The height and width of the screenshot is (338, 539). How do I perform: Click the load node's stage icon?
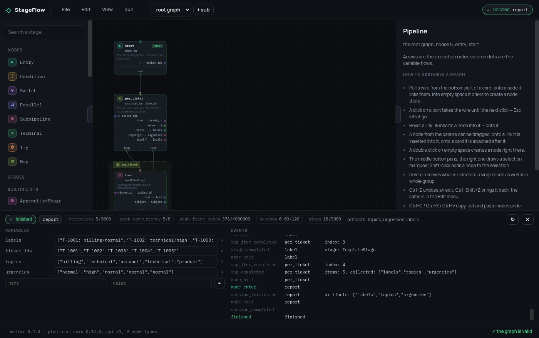point(120,175)
